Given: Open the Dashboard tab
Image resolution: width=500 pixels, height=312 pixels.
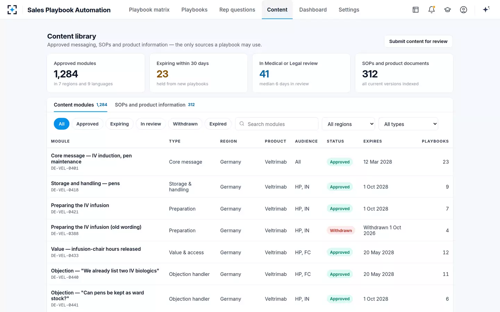Looking at the screenshot, I should (313, 10).
